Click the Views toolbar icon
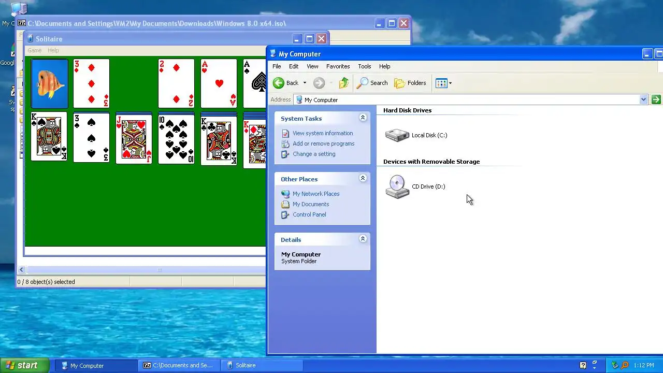The width and height of the screenshot is (663, 373). pos(441,83)
